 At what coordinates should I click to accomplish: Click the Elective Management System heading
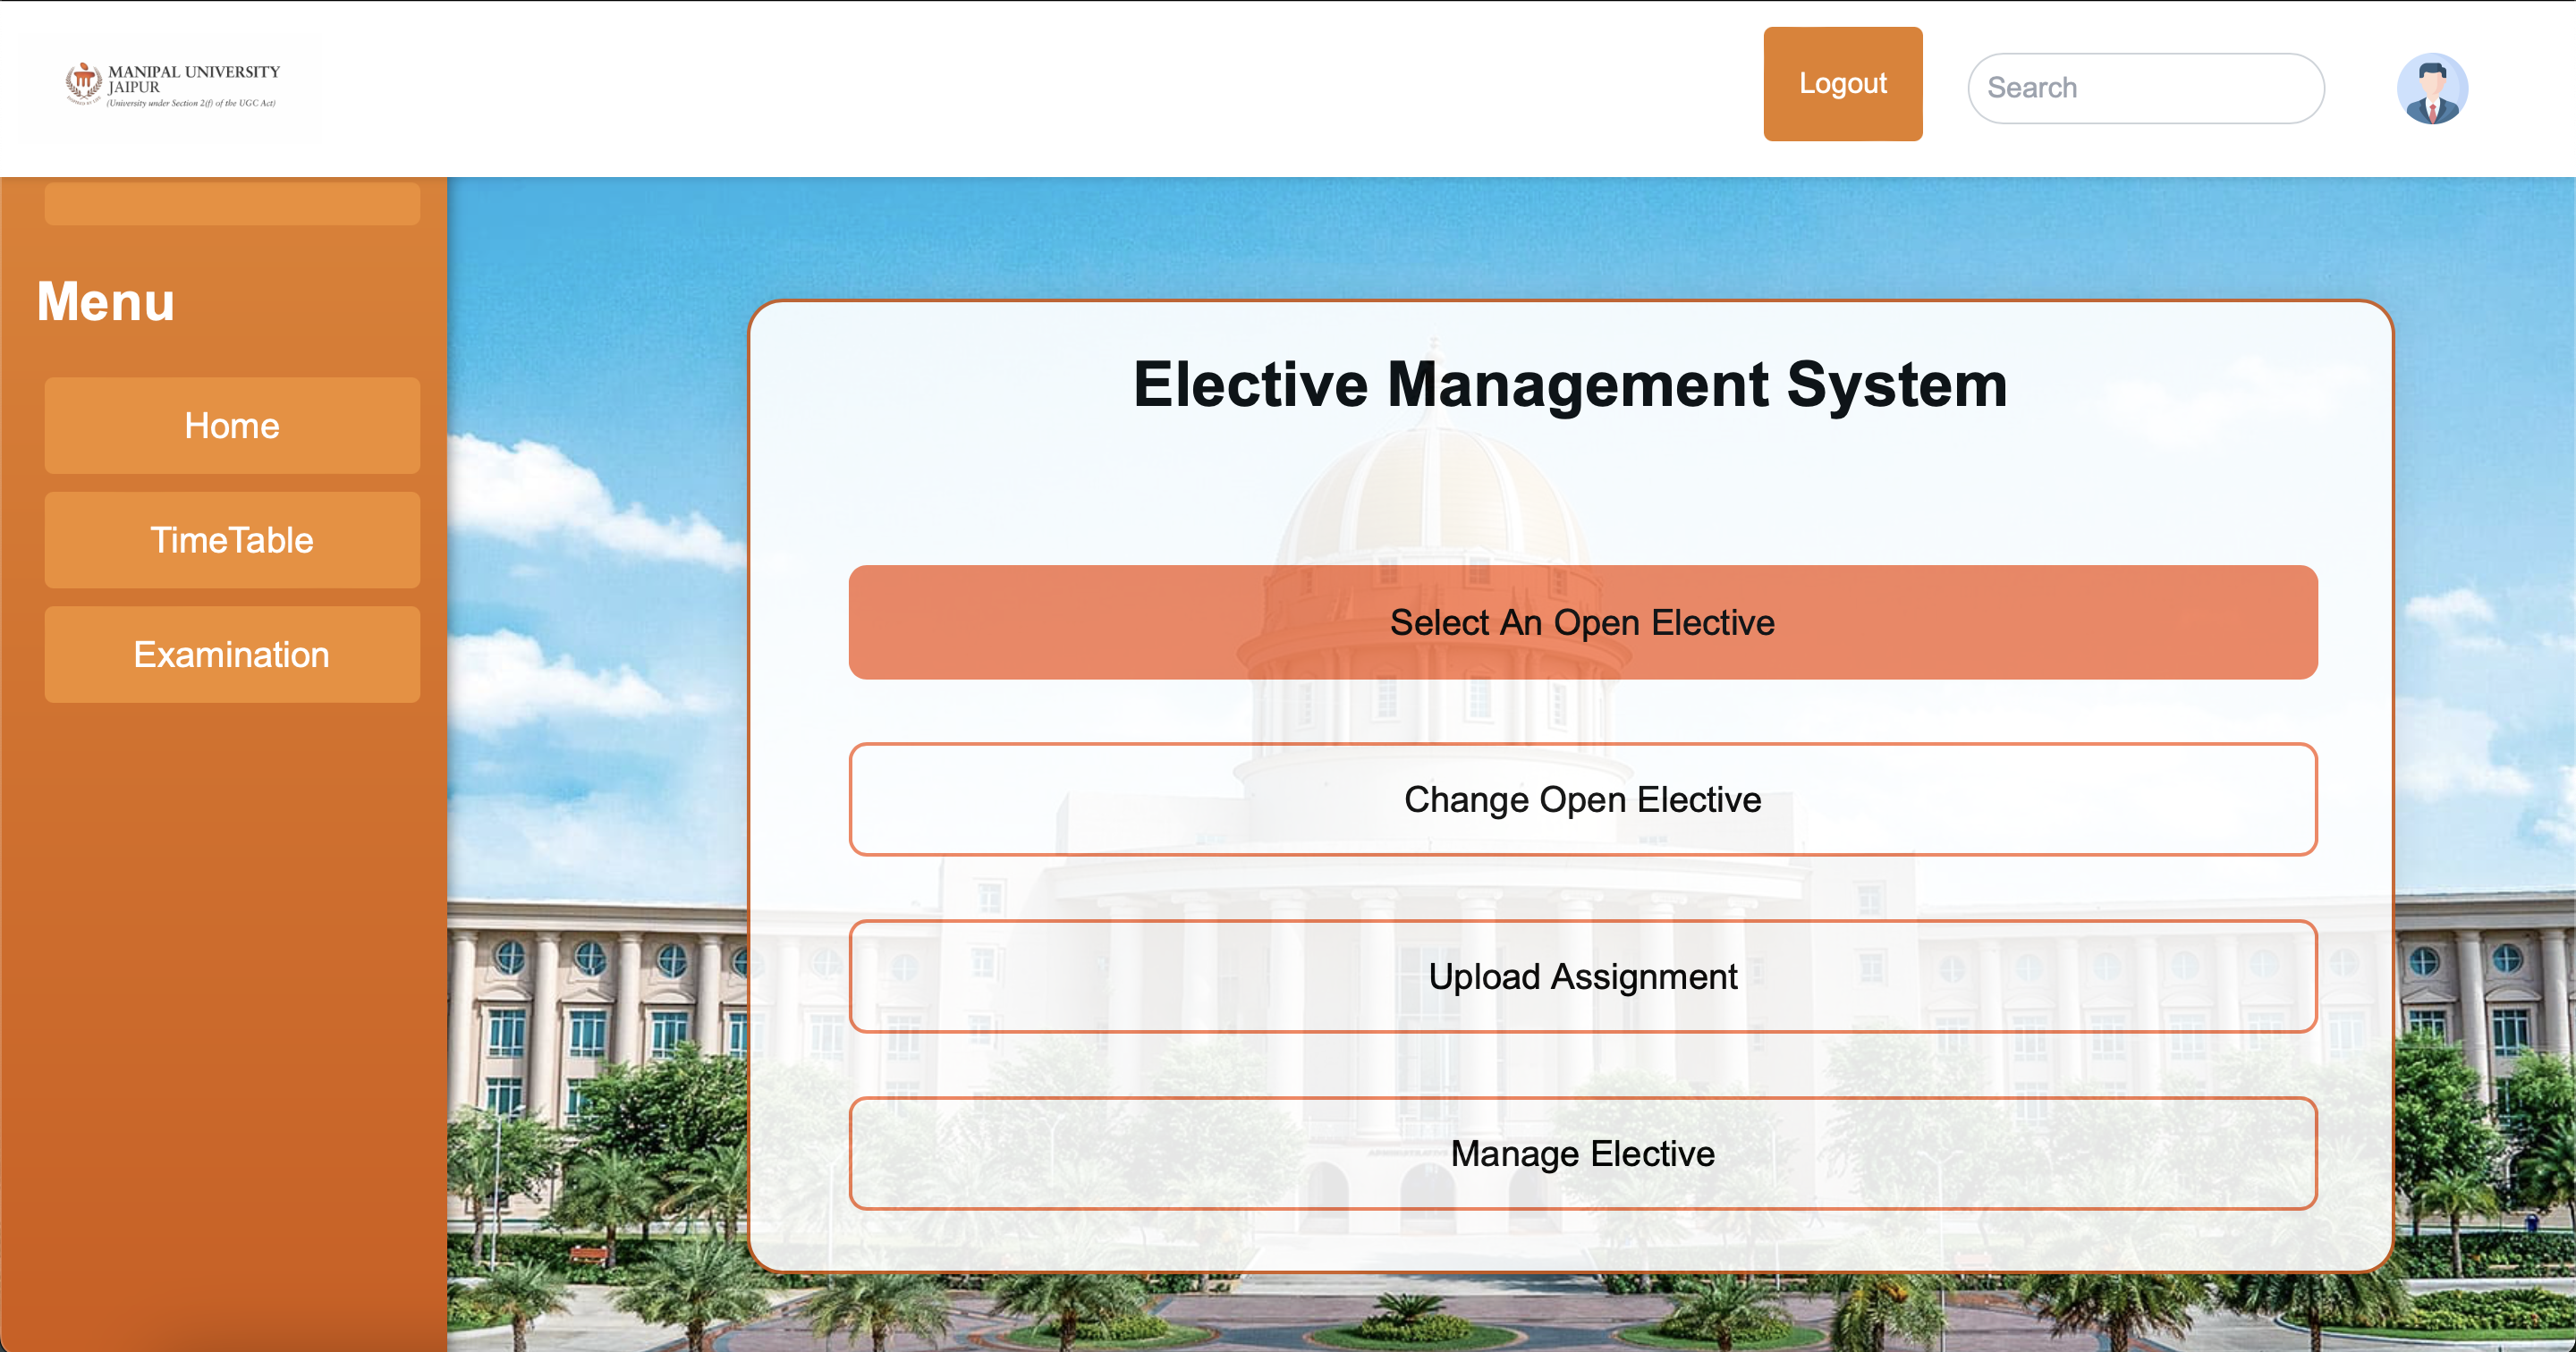[1570, 384]
